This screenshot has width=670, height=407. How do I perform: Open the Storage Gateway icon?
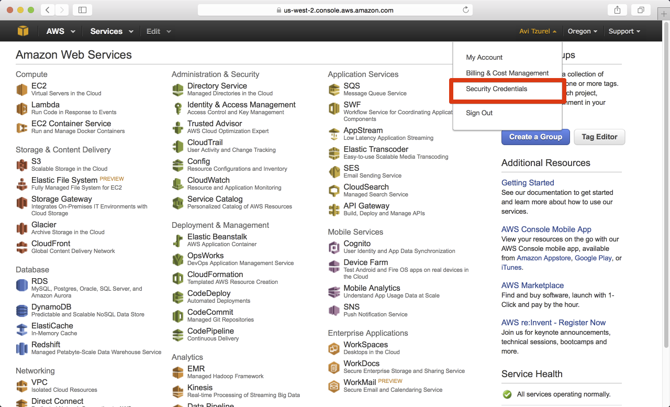(x=22, y=203)
